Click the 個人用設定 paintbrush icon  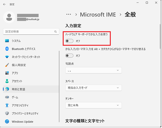coord(7,65)
